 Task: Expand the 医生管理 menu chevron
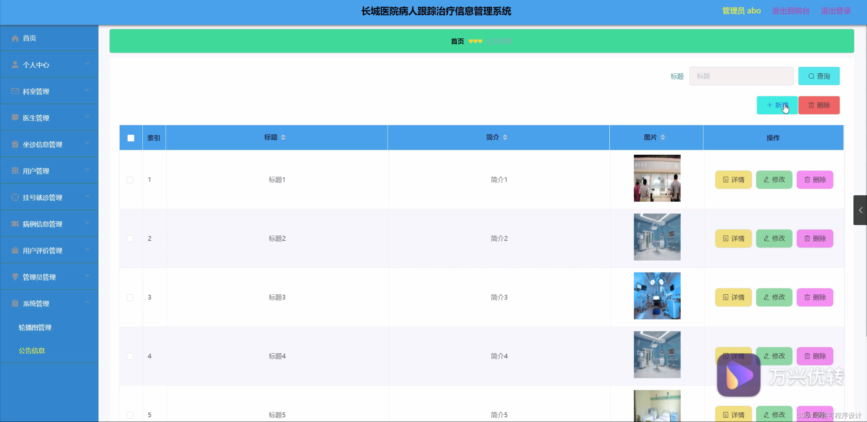click(87, 116)
